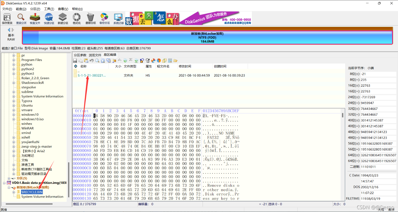Open the 分区(P) menu
The height and width of the screenshot is (212, 398).
35,9
